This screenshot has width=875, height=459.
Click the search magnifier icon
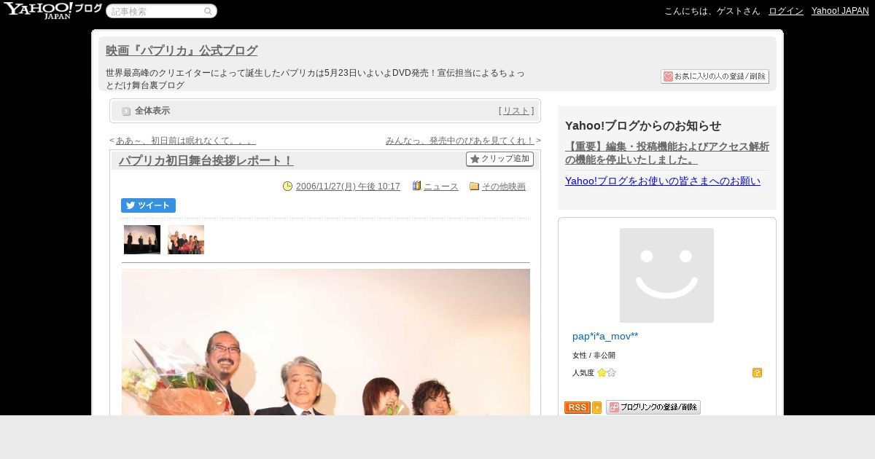click(208, 11)
